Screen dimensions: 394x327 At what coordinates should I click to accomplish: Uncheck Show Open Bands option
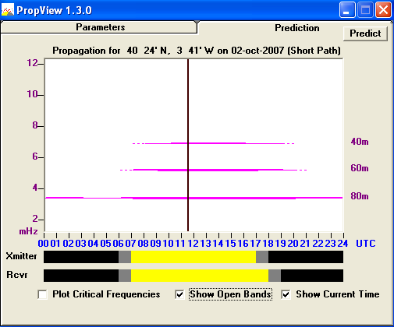pyautogui.click(x=179, y=294)
